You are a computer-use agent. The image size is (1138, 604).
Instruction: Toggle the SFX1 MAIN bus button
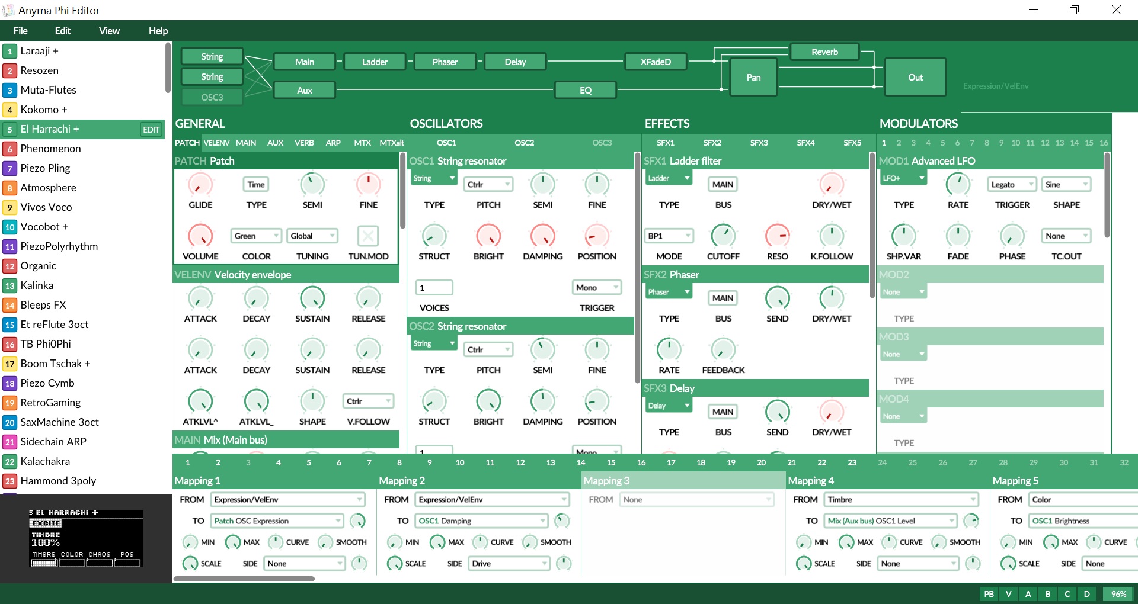click(x=723, y=185)
